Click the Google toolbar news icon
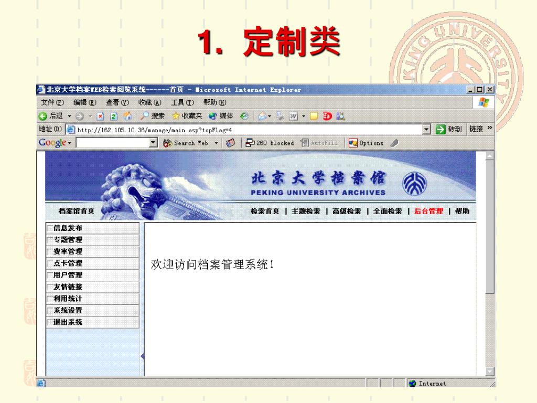 [x=231, y=143]
